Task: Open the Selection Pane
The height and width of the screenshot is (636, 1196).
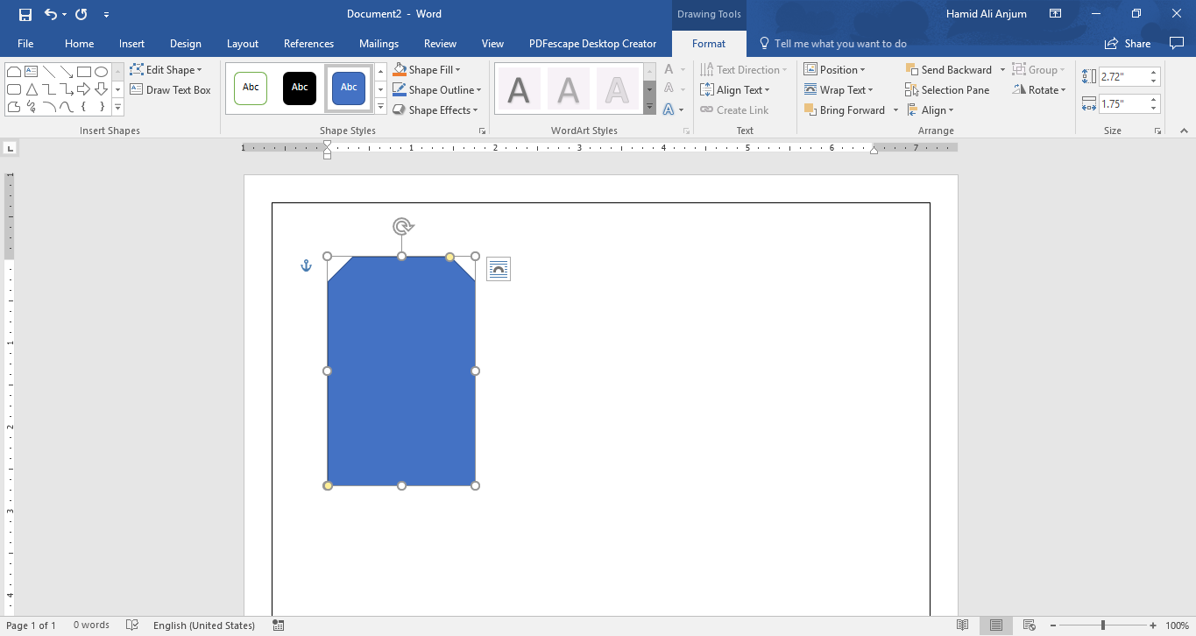Action: click(x=948, y=89)
